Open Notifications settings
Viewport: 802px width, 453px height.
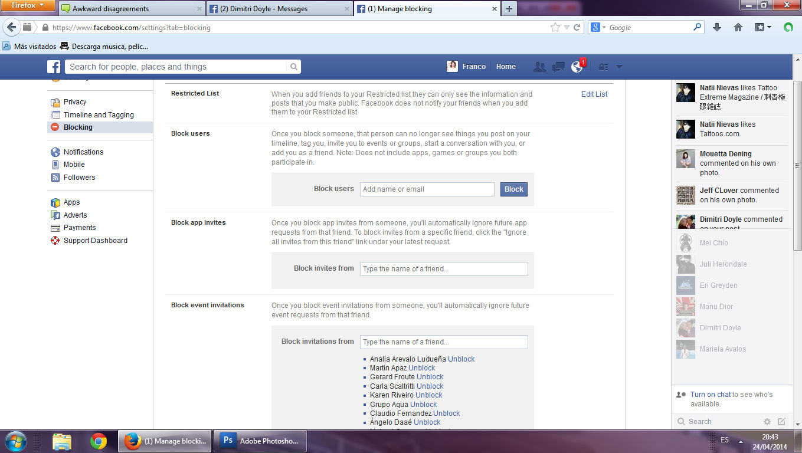(83, 152)
